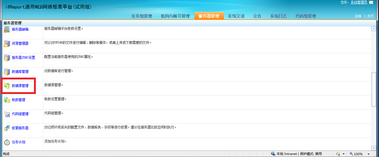This screenshot has height=157, width=379.
Task: Click the 代码组管理 icon in list
Action: [7, 114]
